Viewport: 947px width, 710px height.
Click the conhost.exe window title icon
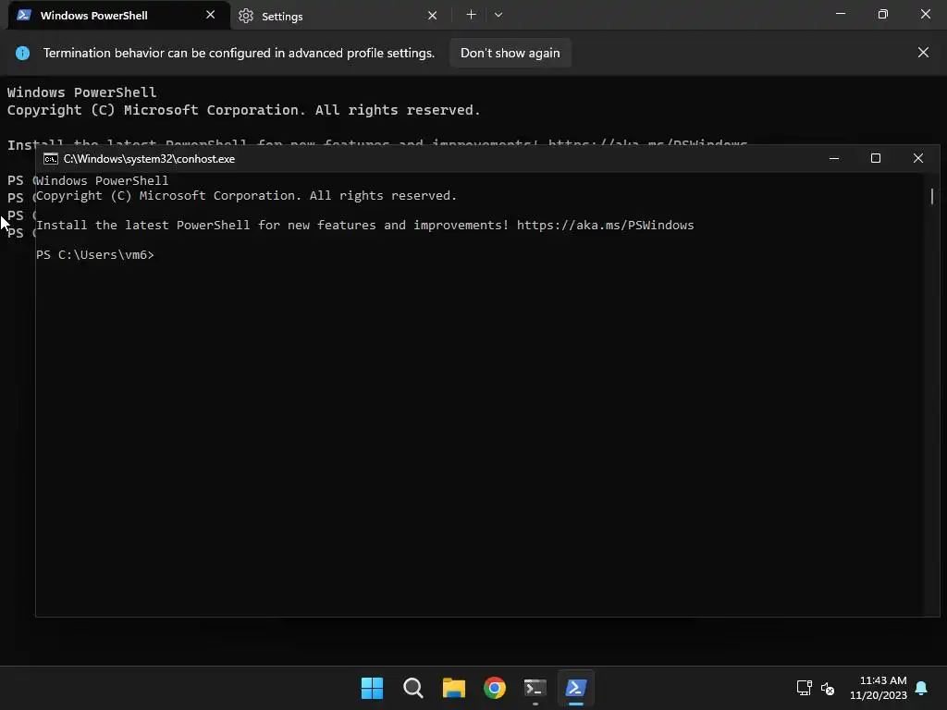(51, 159)
